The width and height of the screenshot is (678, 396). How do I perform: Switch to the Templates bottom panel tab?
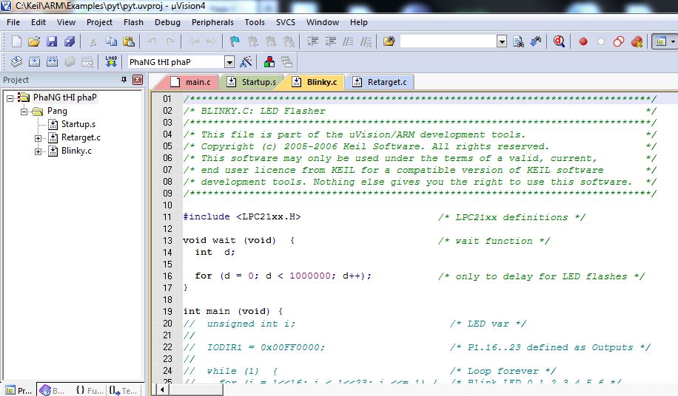(123, 390)
